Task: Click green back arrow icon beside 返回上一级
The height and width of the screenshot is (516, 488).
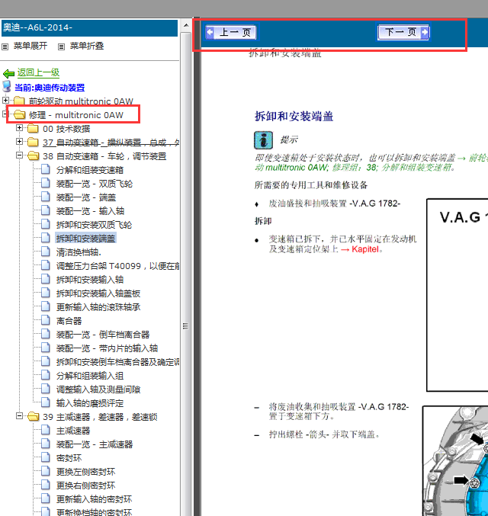Action: coord(8,73)
